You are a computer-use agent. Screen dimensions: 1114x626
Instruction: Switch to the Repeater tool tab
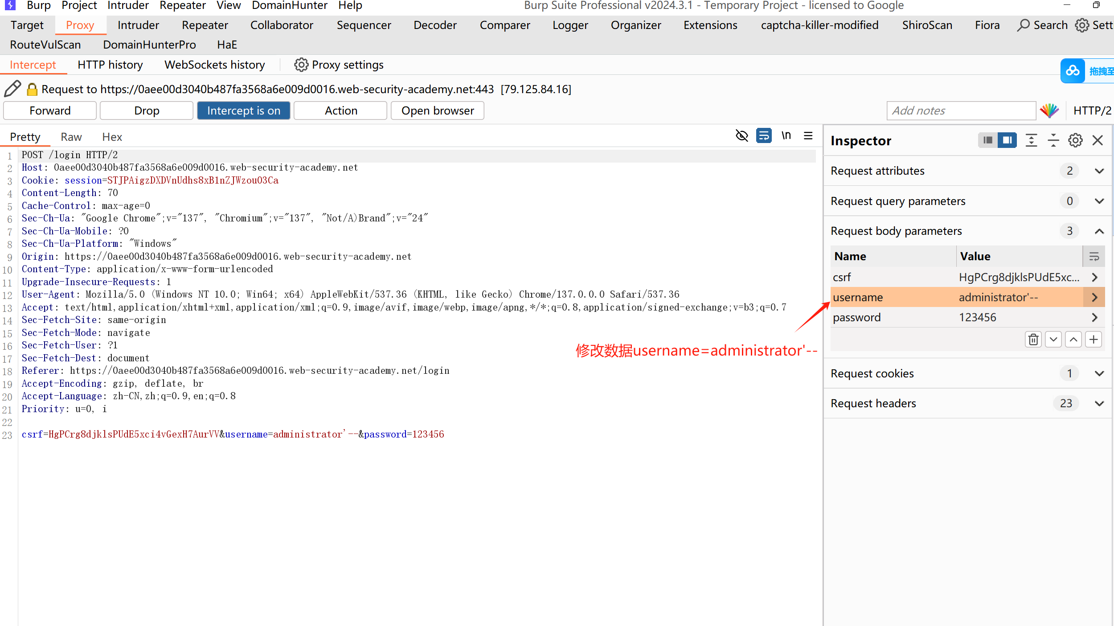[205, 25]
